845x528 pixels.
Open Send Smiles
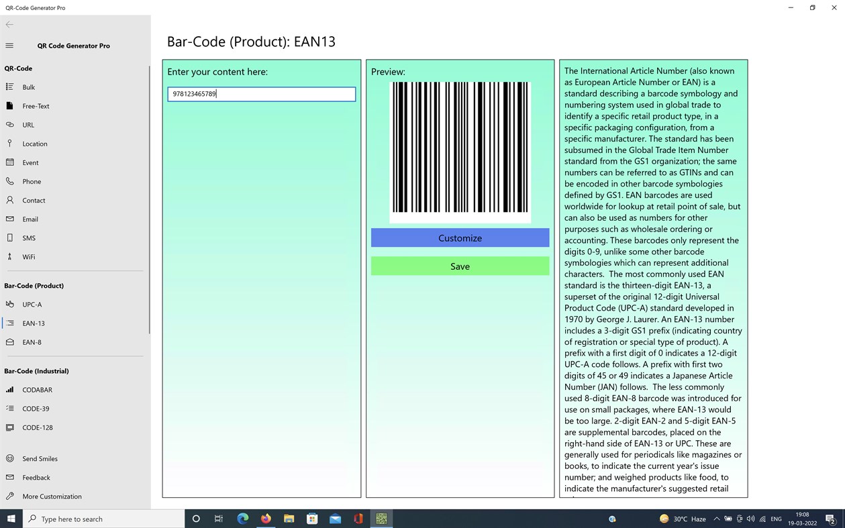point(40,458)
